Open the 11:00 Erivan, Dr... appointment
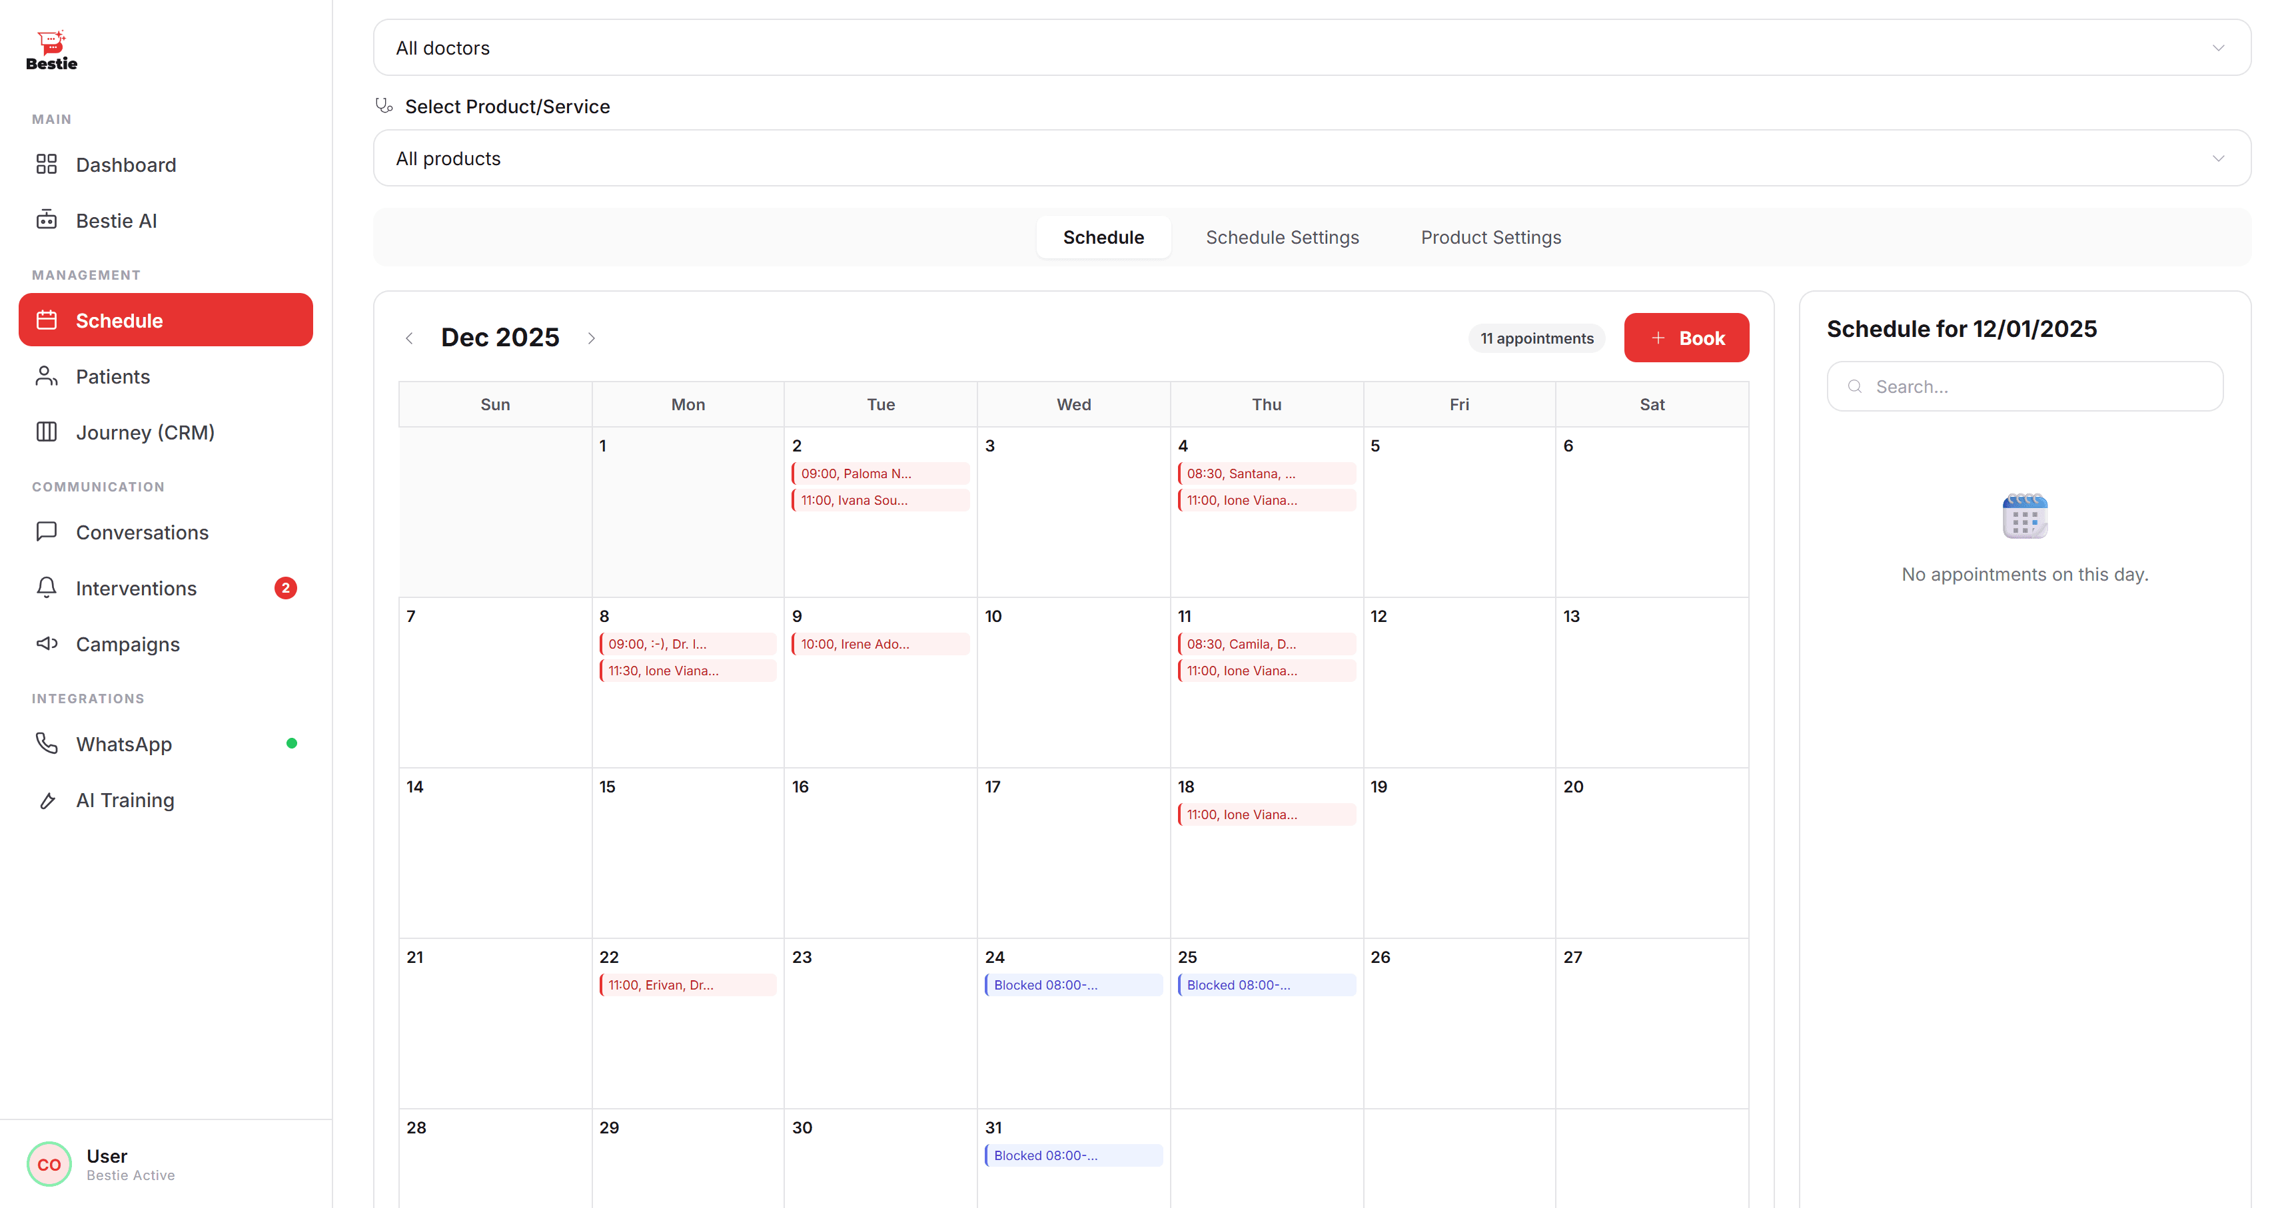 pyautogui.click(x=688, y=985)
